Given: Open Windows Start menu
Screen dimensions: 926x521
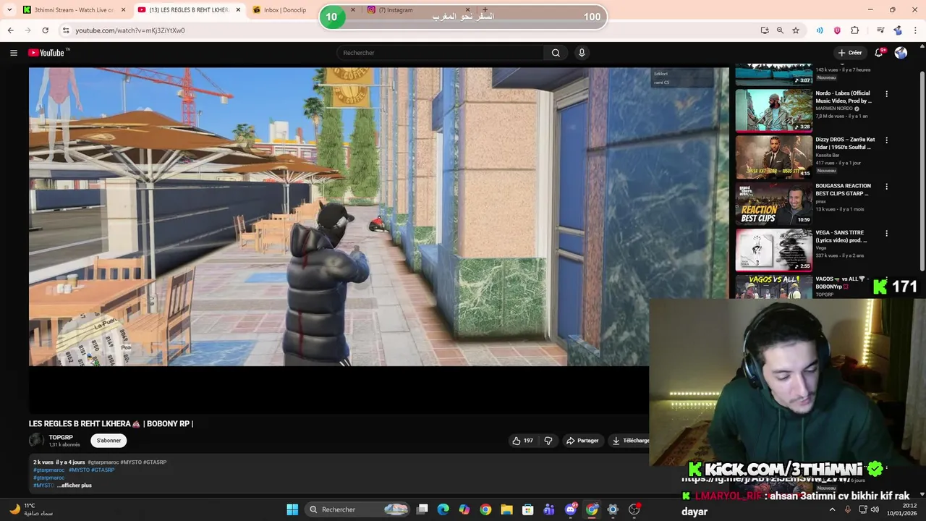Looking at the screenshot, I should (x=292, y=509).
